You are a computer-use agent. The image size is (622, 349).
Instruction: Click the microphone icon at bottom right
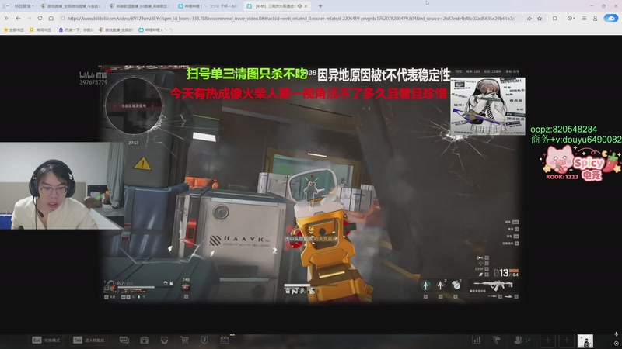(x=616, y=334)
